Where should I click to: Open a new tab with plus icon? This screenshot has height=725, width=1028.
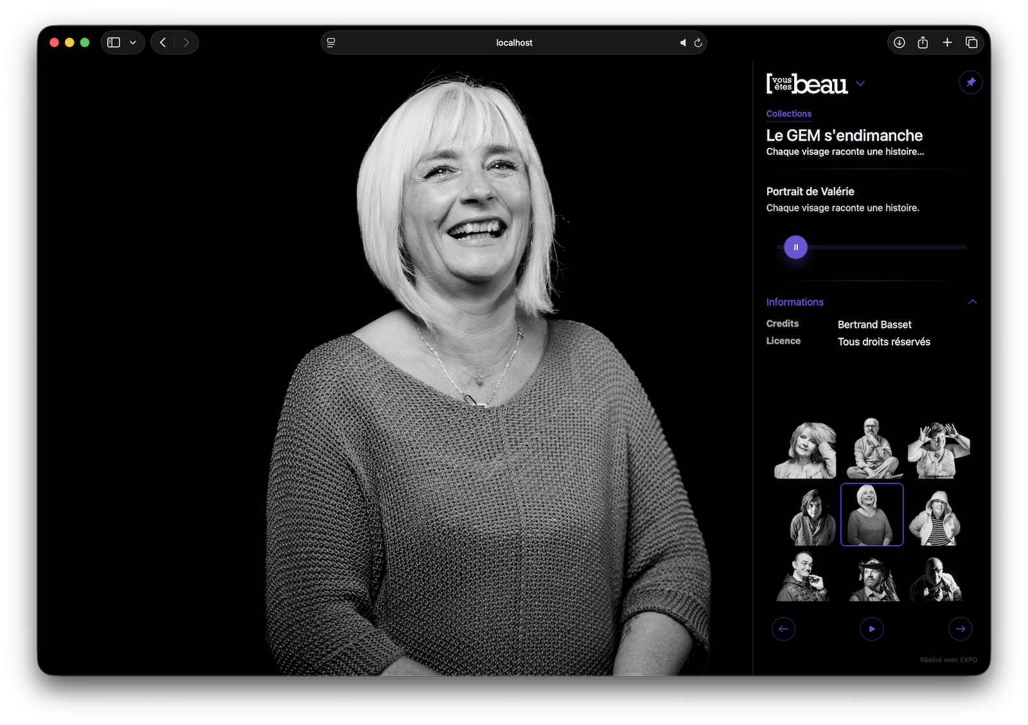(x=947, y=42)
